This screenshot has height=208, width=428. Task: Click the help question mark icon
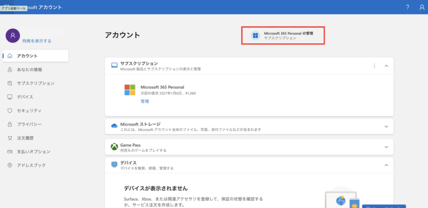[x=408, y=7]
